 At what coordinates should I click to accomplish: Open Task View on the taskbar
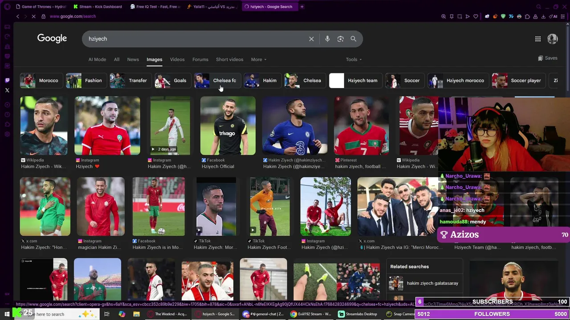point(107,314)
